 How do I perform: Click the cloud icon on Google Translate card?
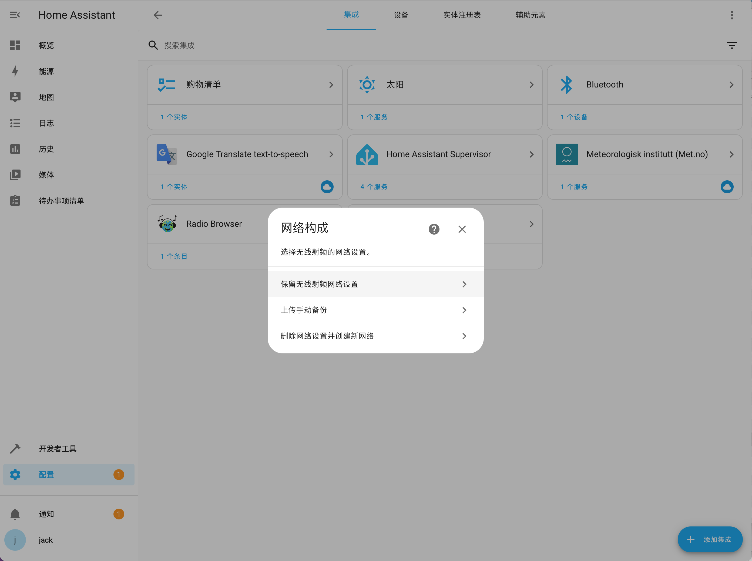pos(327,187)
